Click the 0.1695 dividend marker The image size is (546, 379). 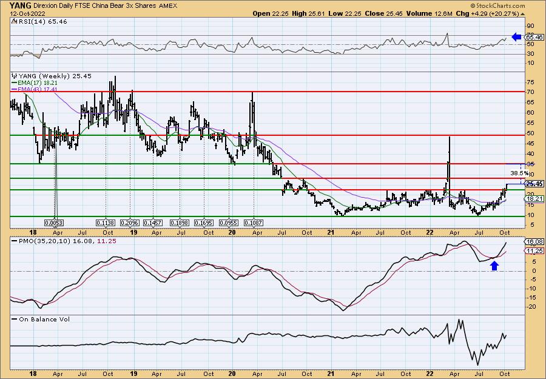pos(204,223)
